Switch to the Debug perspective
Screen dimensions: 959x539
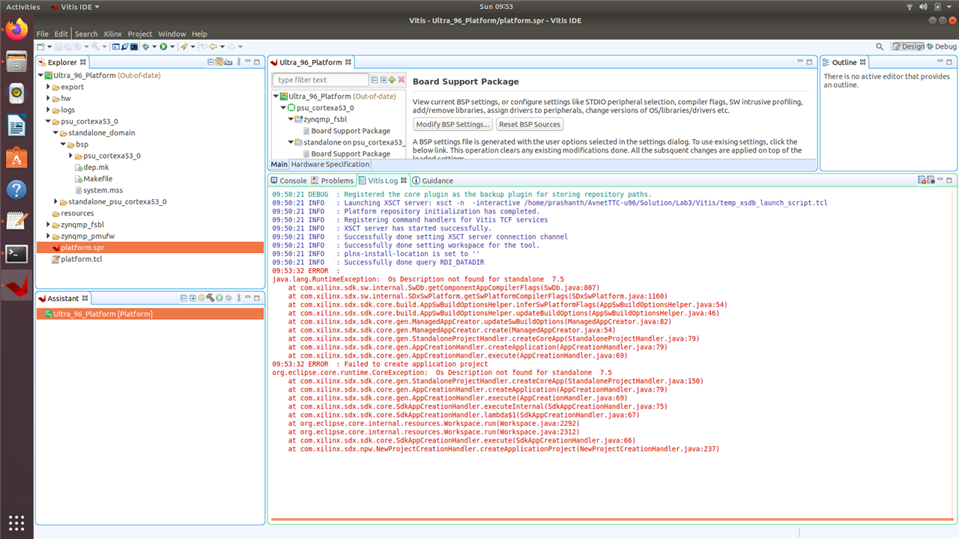point(941,46)
